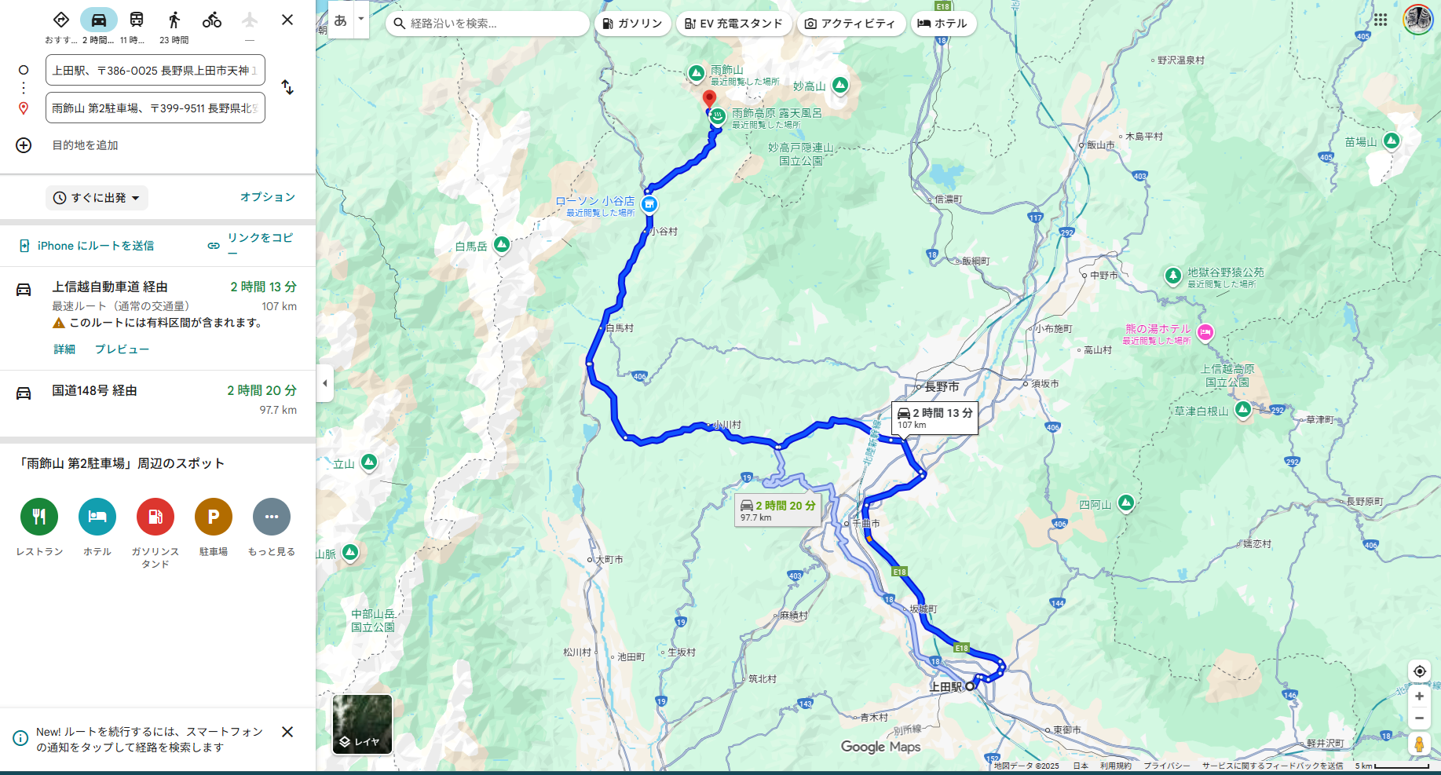Select the cycling travel mode icon
This screenshot has width=1441, height=775.
[212, 20]
